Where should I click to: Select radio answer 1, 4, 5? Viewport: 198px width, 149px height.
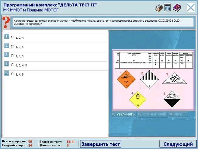12,55
